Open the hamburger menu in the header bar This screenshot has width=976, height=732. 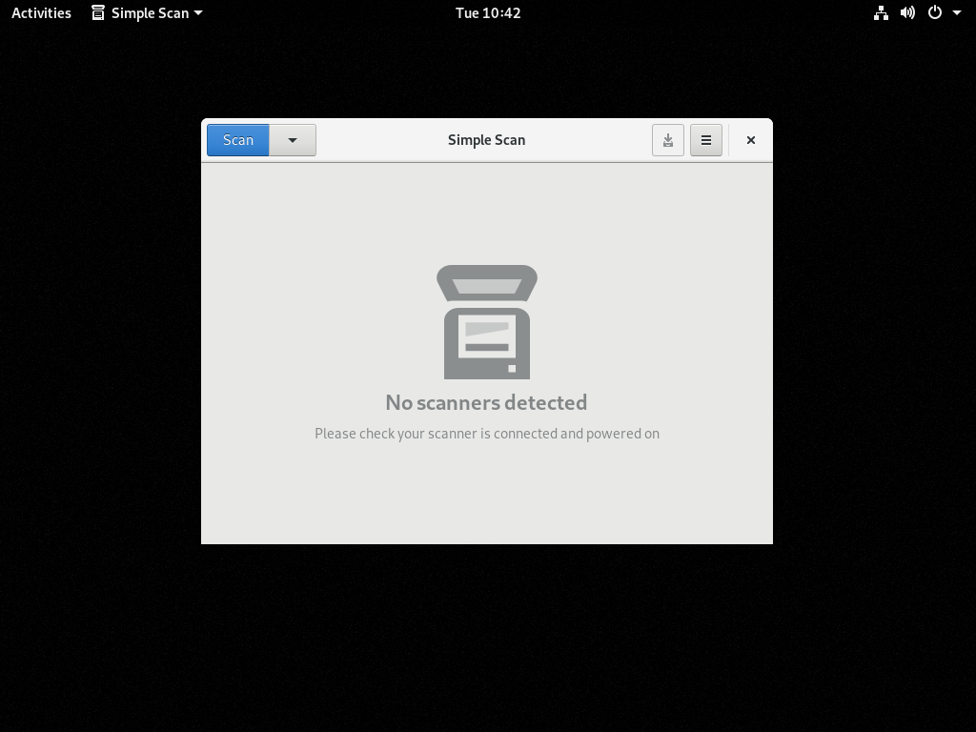pos(706,140)
